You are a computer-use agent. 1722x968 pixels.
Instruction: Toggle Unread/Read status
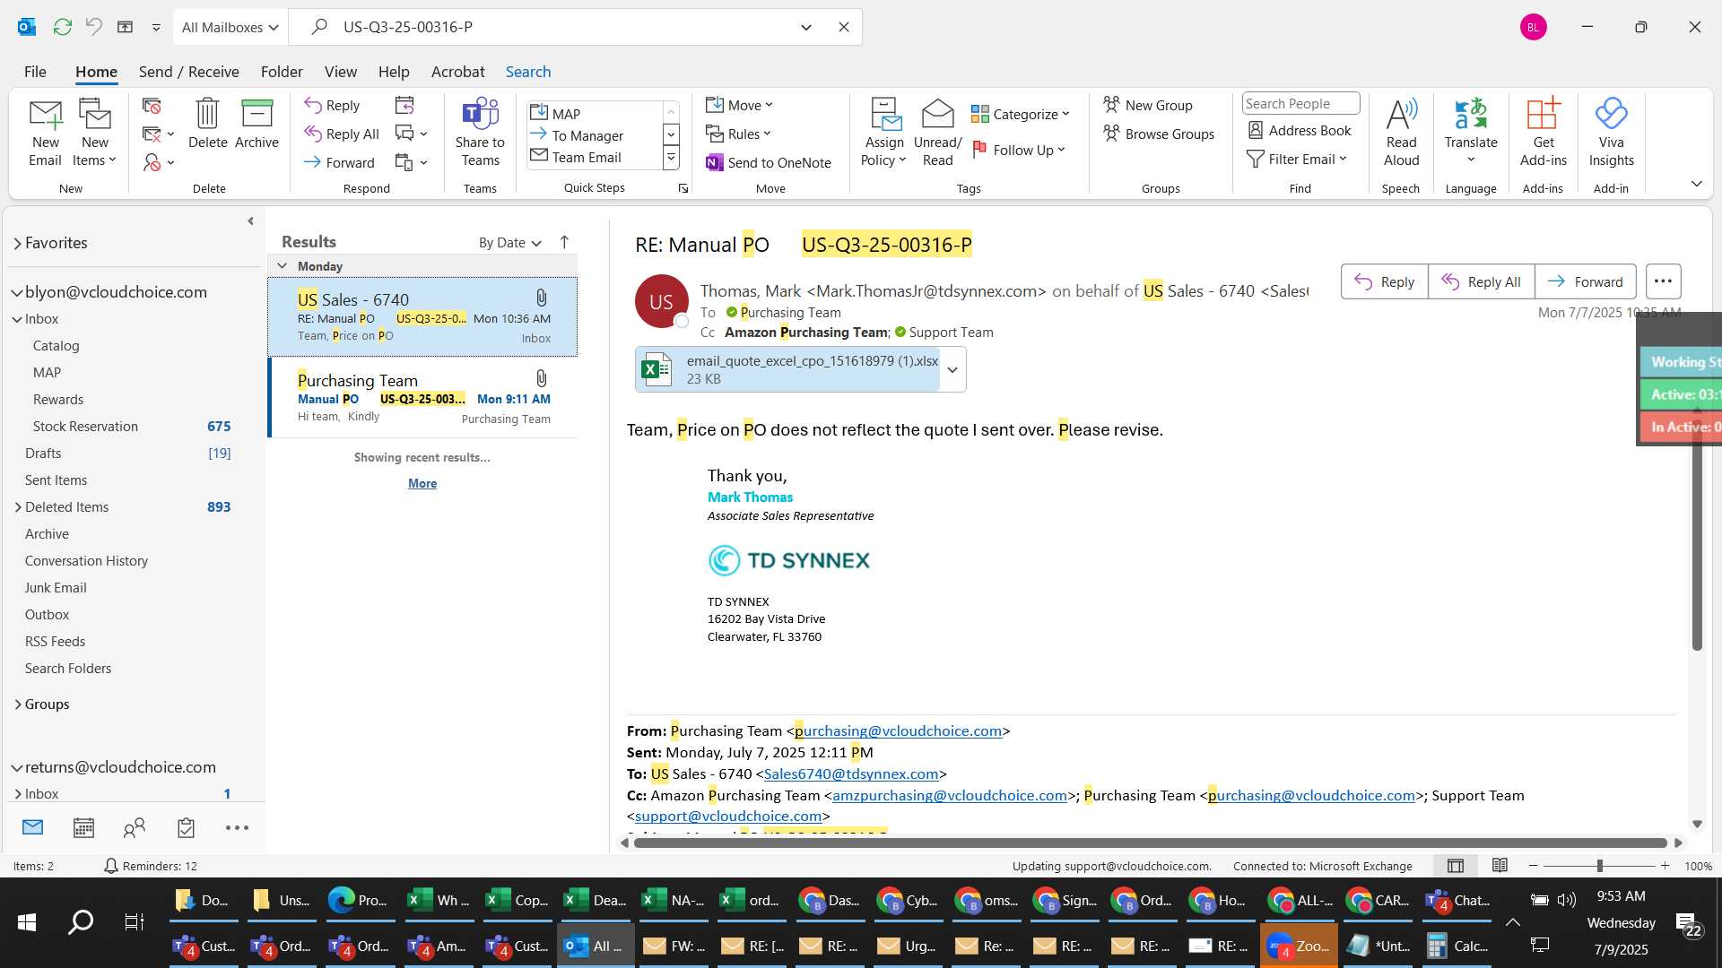tap(937, 133)
